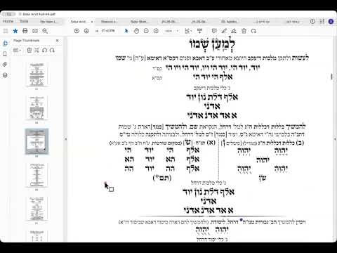
Task: Click the Print icon
Action: coord(25,31)
